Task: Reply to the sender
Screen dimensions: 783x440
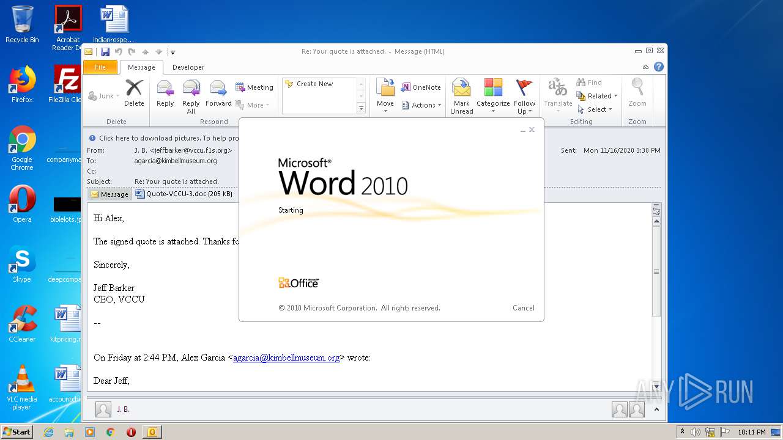Action: 165,94
